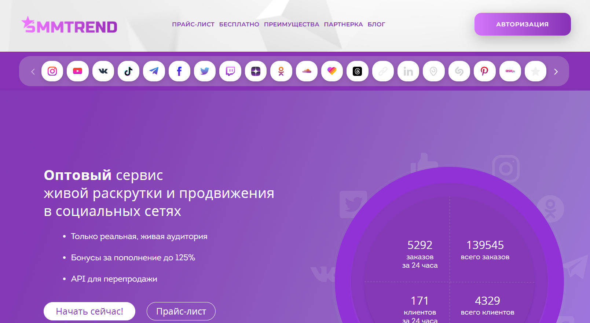Open the ASKfm icon

pyautogui.click(x=510, y=71)
